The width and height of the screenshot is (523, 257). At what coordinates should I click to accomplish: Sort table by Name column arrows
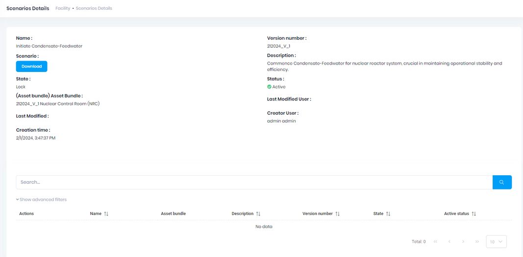click(x=106, y=214)
